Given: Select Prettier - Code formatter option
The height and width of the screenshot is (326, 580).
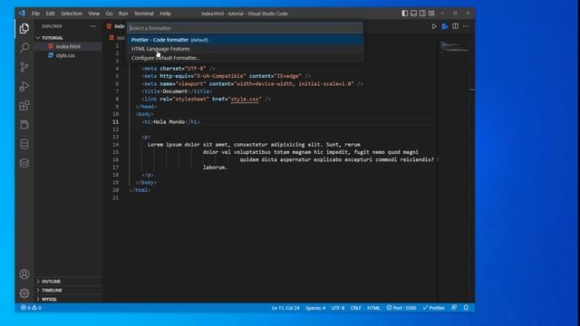Looking at the screenshot, I should click(x=246, y=40).
